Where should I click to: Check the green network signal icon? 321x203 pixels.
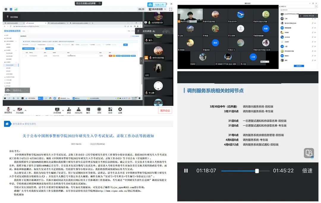pos(16,9)
